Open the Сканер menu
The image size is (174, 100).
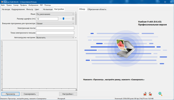[x=16, y=5]
